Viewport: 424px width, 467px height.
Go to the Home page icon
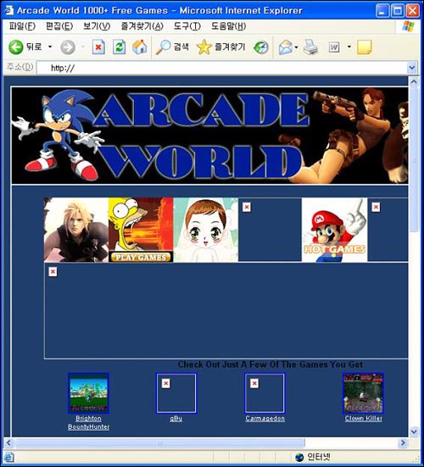pyautogui.click(x=139, y=47)
